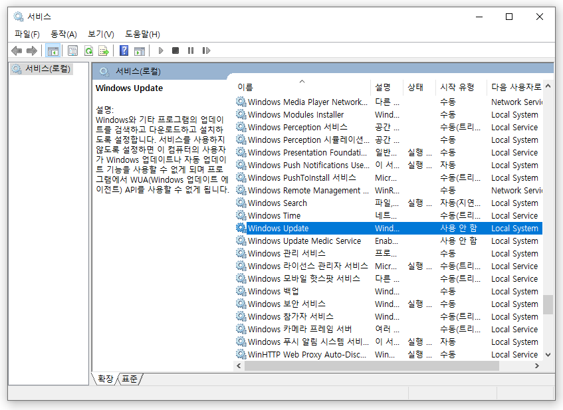Click gear icon beside Windows Search
This screenshot has height=410, width=563.
coord(241,203)
